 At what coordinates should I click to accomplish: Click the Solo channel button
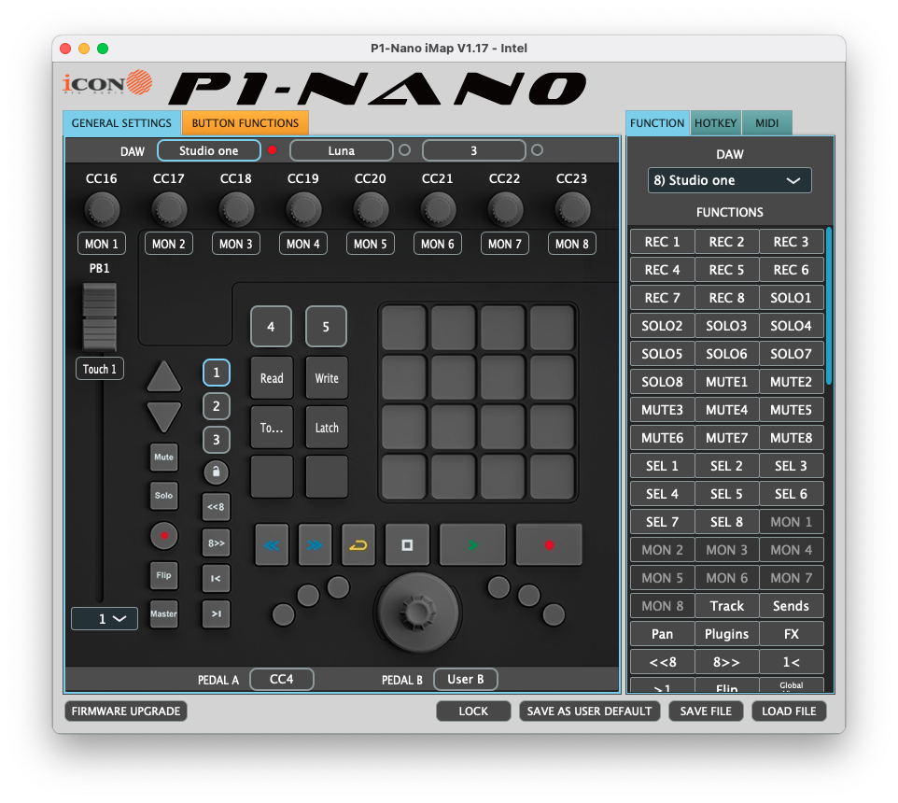pyautogui.click(x=163, y=496)
